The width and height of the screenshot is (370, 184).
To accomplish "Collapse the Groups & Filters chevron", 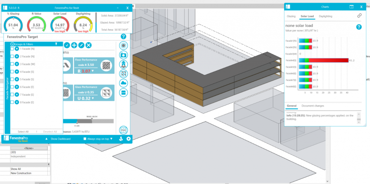I will pos(12,44).
